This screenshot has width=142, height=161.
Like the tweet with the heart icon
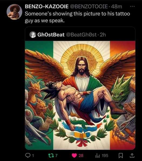point(74,155)
